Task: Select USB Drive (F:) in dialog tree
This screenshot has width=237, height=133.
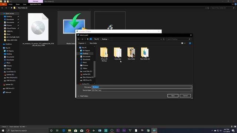Action: click(87, 80)
